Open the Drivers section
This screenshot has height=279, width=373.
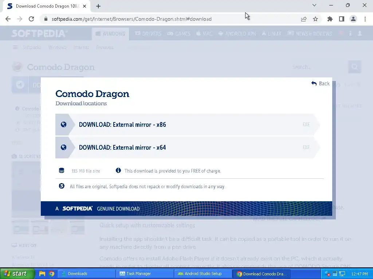pos(148,34)
